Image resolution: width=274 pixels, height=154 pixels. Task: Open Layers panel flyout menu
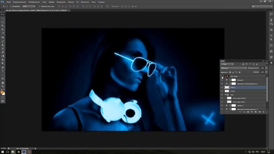(x=266, y=61)
